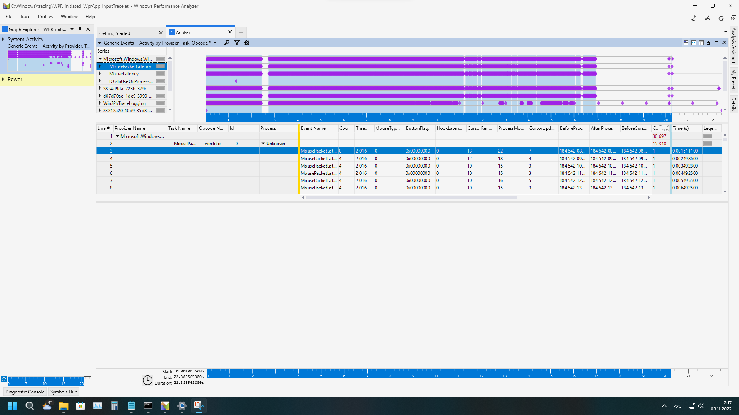
Task: Click MouseLatency series color swatch
Action: pos(161,74)
